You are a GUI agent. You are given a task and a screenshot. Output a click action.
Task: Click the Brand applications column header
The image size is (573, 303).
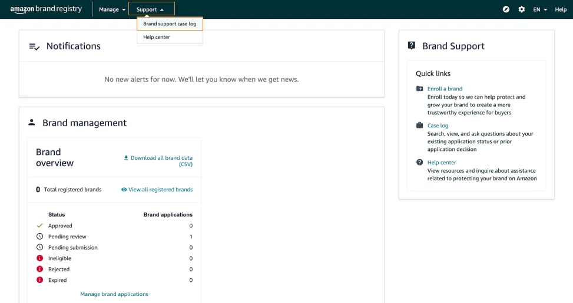(x=168, y=214)
